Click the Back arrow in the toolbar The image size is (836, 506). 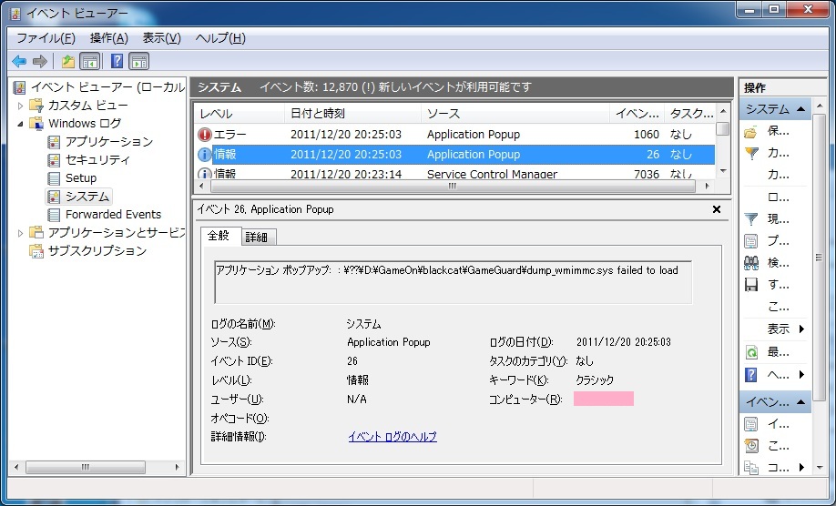pyautogui.click(x=19, y=61)
